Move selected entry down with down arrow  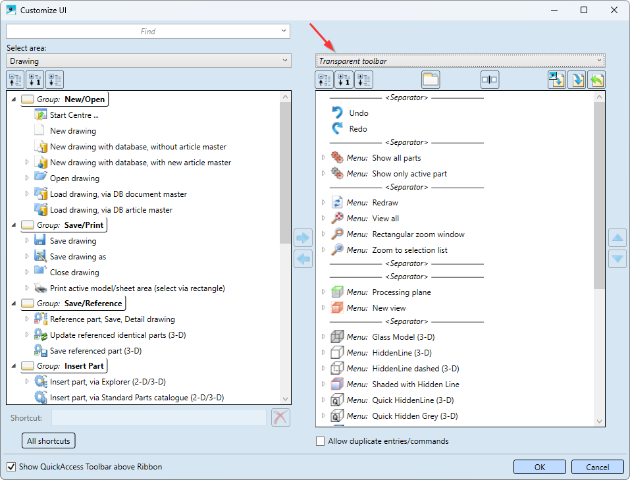tap(617, 259)
